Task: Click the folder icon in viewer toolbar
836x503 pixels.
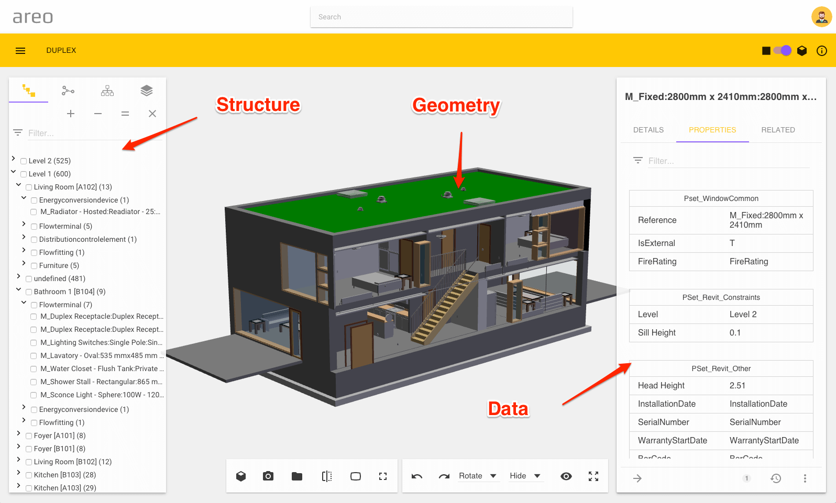Action: (x=297, y=476)
